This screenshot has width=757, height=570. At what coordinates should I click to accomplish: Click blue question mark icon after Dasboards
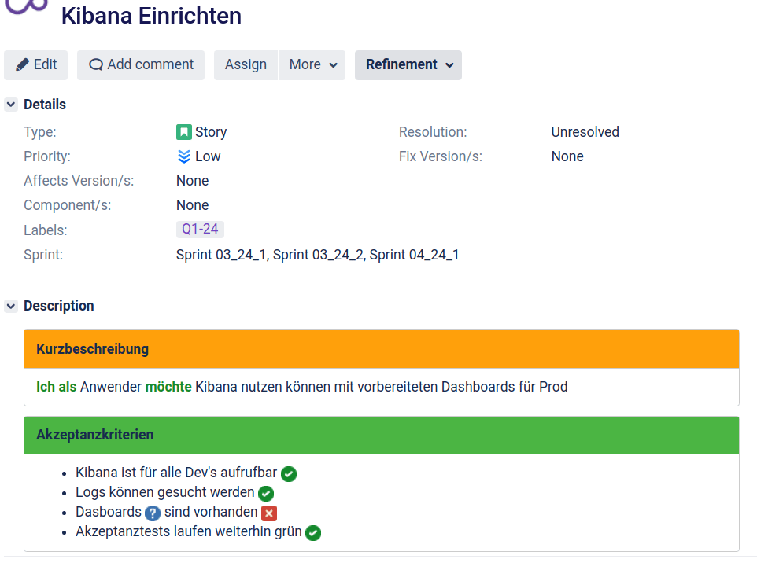coord(153,513)
